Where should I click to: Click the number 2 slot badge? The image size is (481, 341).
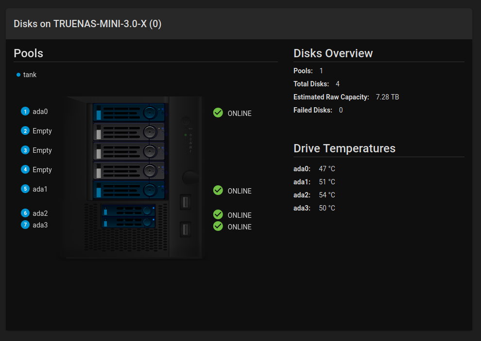point(25,131)
